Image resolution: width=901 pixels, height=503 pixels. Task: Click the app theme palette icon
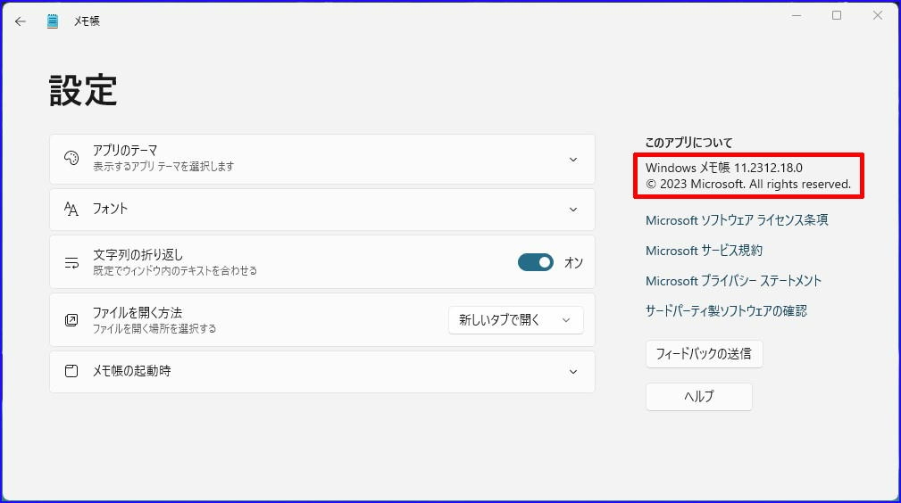coord(71,158)
